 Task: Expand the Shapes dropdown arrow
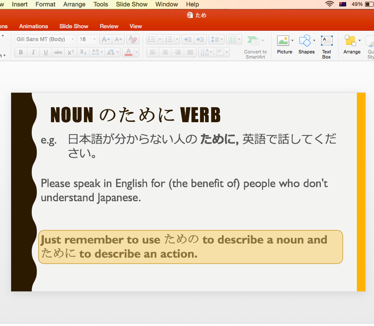[314, 41]
